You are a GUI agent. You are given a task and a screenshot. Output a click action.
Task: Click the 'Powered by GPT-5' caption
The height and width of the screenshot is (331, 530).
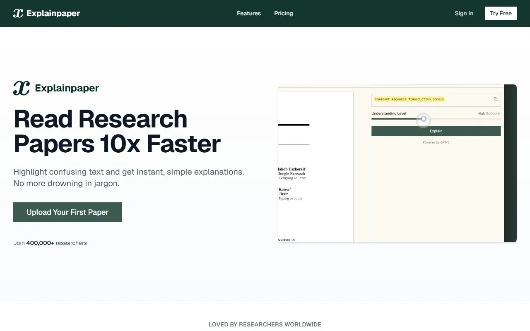tap(436, 142)
